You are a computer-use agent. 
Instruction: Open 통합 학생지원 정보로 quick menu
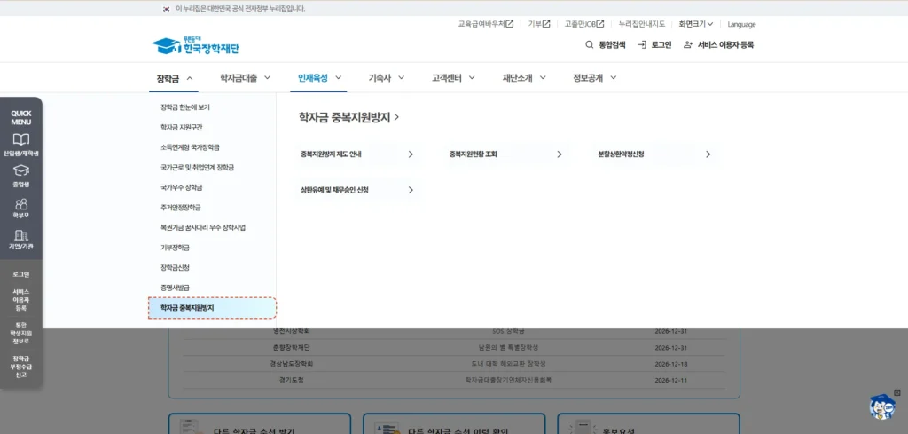tap(21, 333)
